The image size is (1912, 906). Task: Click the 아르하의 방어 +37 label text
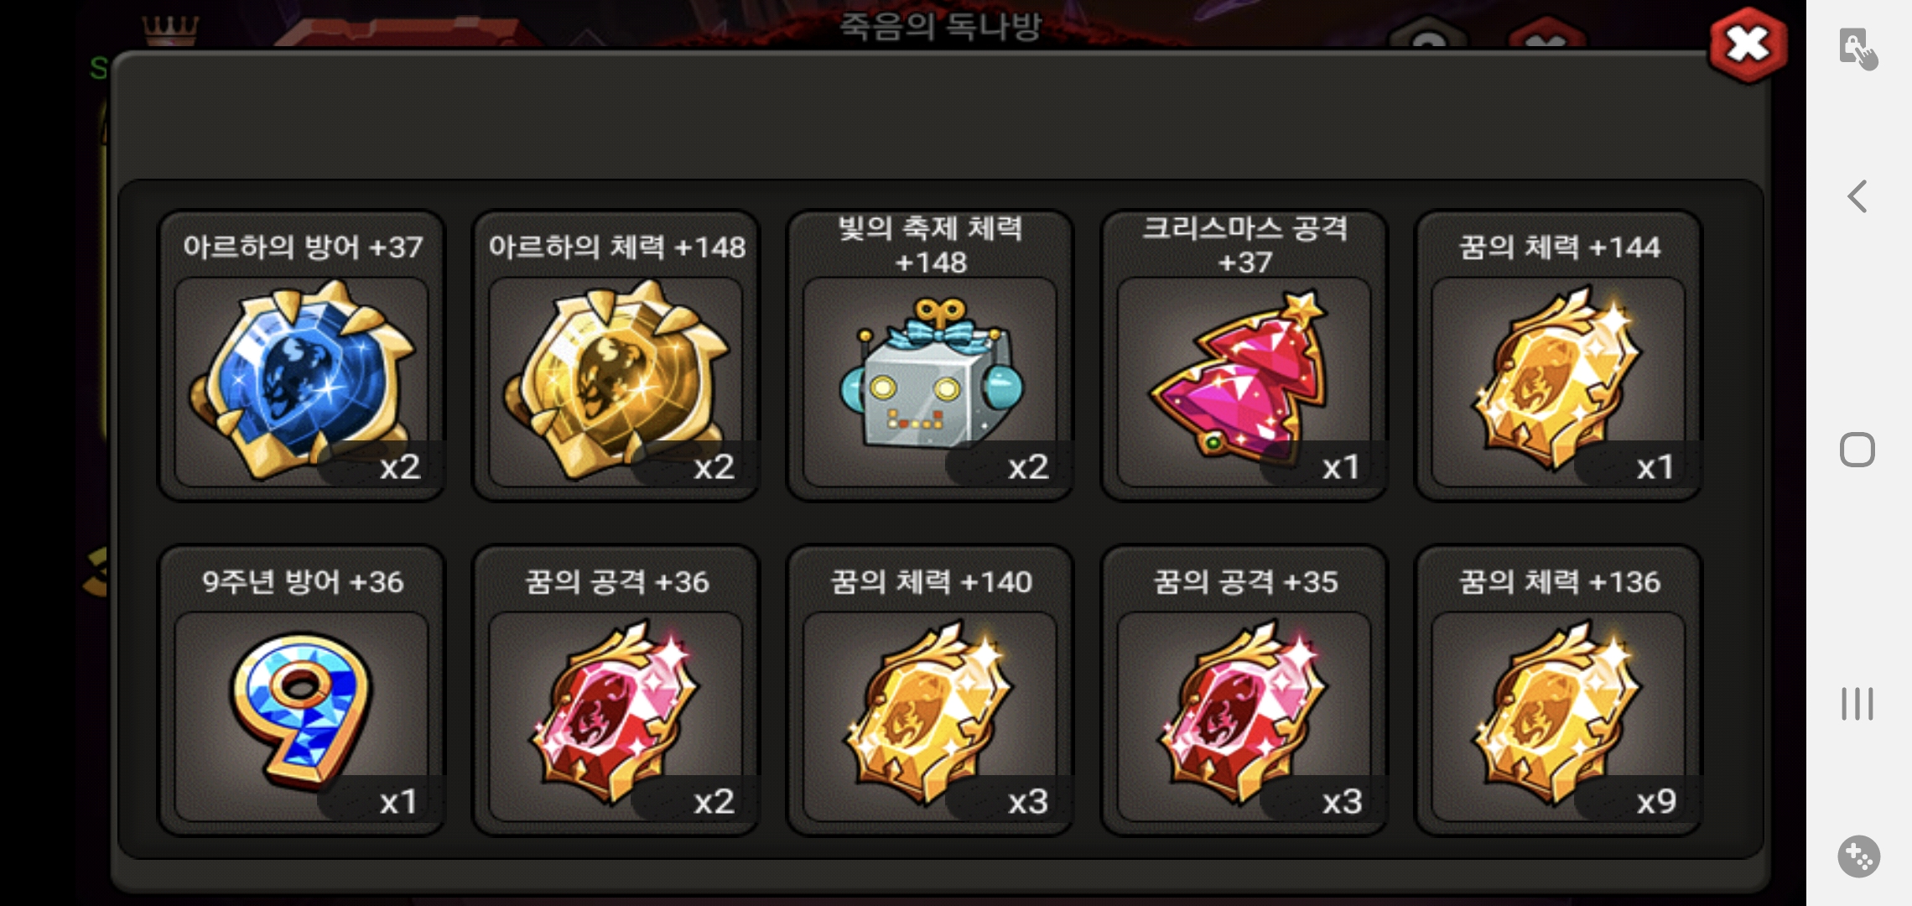[303, 247]
